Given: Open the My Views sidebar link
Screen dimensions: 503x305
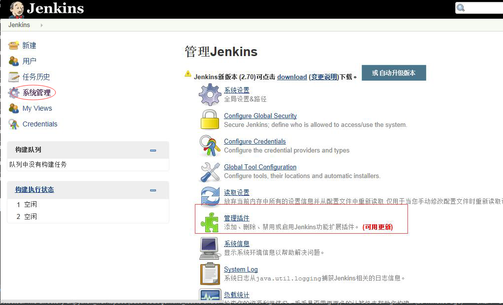Looking at the screenshot, I should point(37,108).
